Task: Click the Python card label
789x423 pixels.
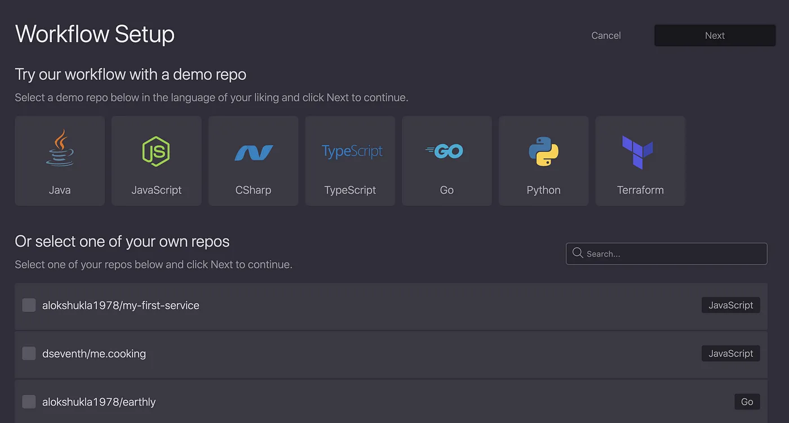Action: (544, 190)
